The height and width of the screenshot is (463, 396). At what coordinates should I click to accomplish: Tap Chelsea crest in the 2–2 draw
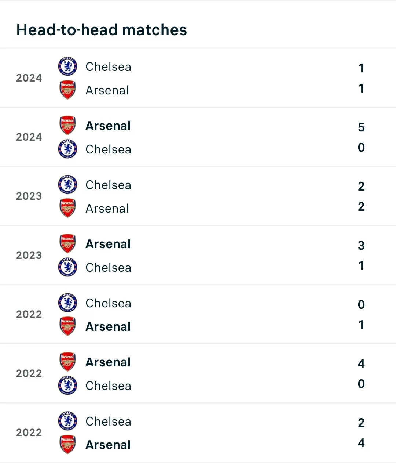67,185
